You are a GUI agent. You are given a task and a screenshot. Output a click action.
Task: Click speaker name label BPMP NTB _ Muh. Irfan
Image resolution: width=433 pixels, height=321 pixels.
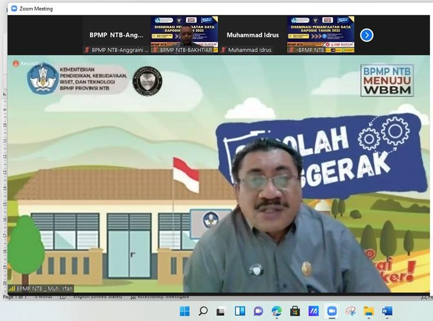(x=45, y=289)
